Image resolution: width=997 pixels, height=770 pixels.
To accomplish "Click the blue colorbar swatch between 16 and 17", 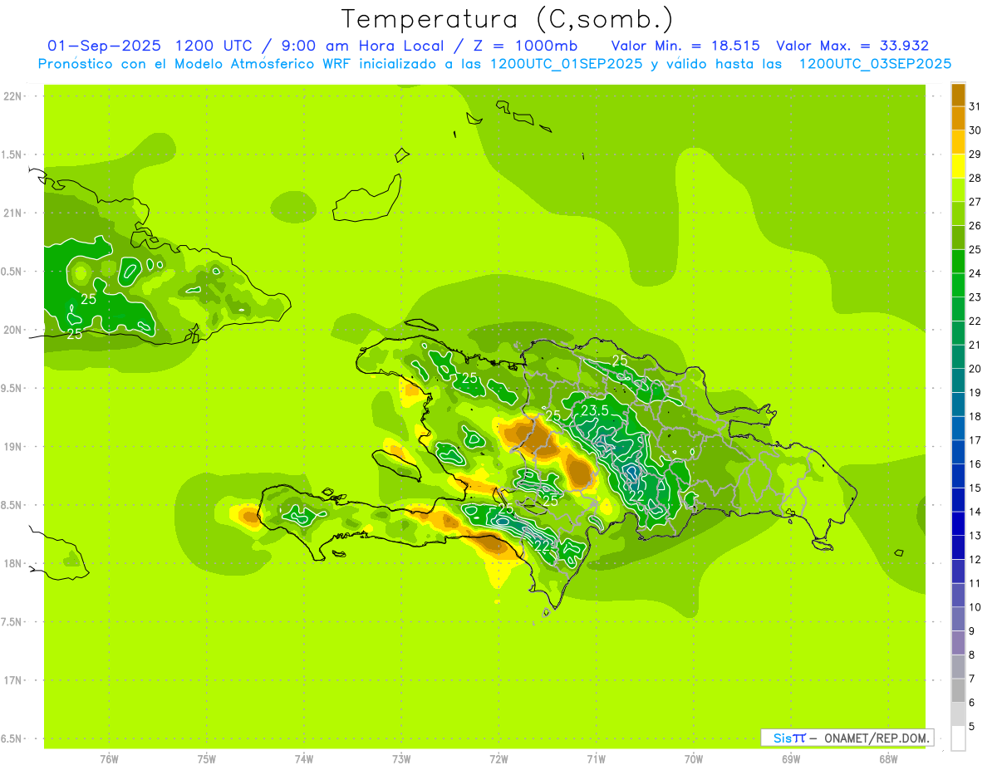I will pyautogui.click(x=958, y=452).
